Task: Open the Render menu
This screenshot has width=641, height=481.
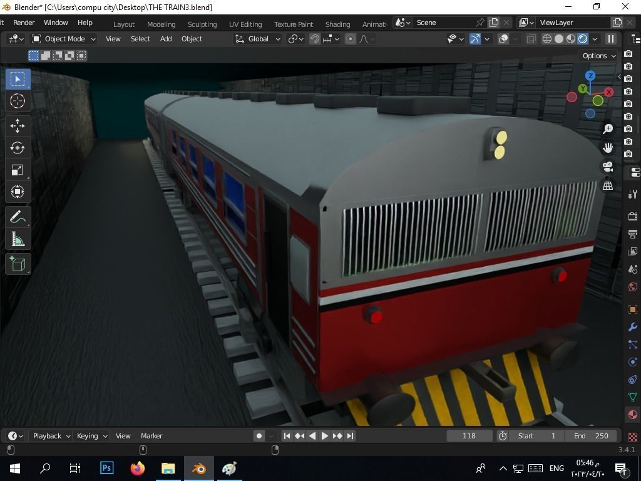Action: (24, 23)
